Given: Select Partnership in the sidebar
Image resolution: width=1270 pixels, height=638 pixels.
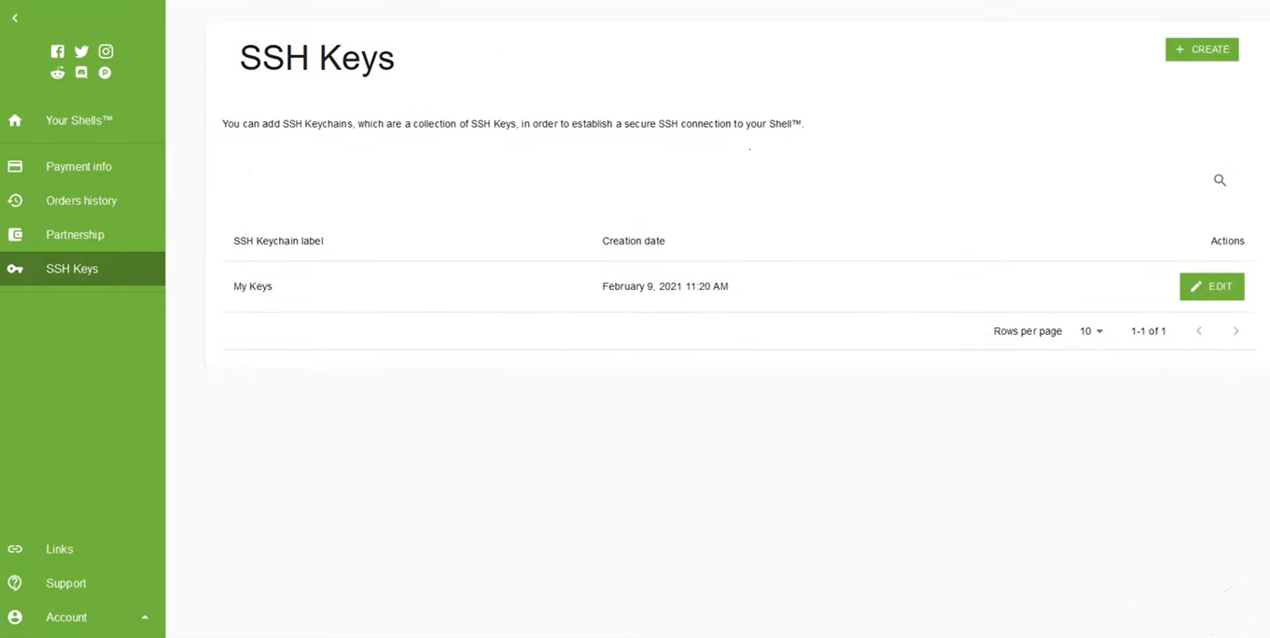Looking at the screenshot, I should (x=75, y=234).
